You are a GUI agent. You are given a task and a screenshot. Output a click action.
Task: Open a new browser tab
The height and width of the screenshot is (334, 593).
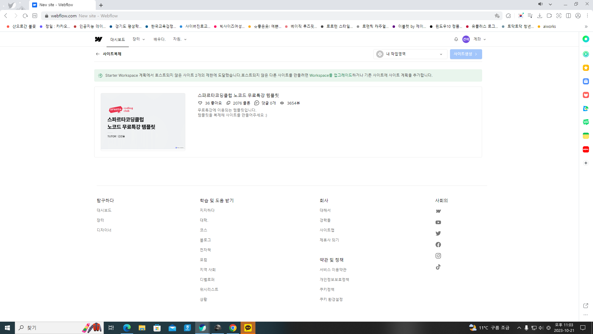point(101,5)
